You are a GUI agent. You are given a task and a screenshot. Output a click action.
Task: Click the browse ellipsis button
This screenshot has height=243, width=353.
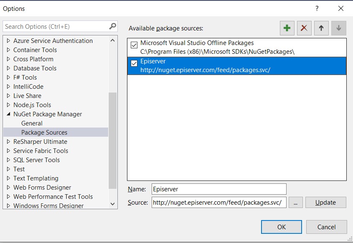[x=295, y=203]
